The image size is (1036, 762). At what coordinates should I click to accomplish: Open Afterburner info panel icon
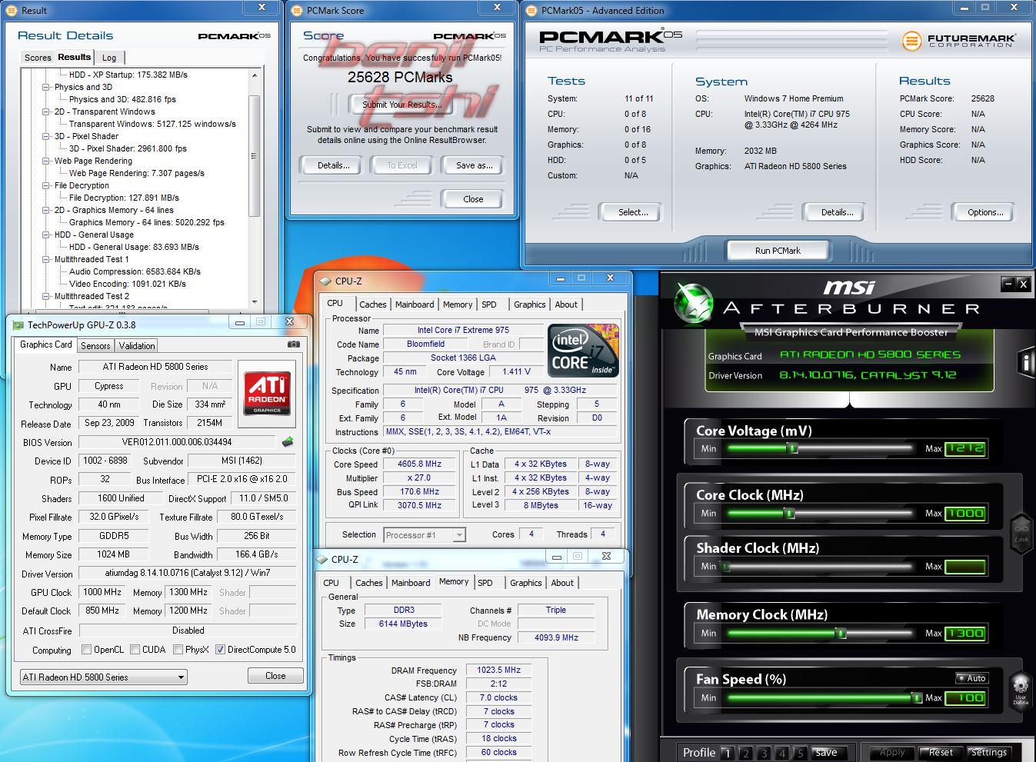pos(1025,362)
